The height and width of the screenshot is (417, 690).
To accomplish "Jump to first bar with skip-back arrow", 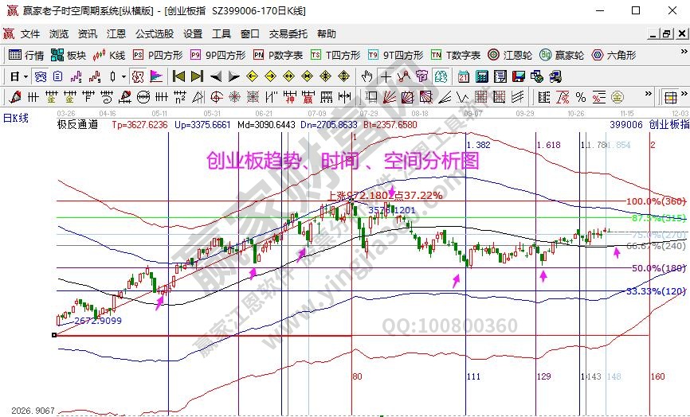I will click(178, 77).
